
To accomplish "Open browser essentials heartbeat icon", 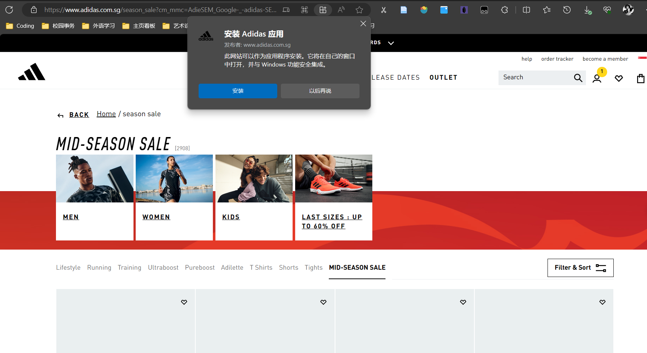I will pyautogui.click(x=607, y=10).
